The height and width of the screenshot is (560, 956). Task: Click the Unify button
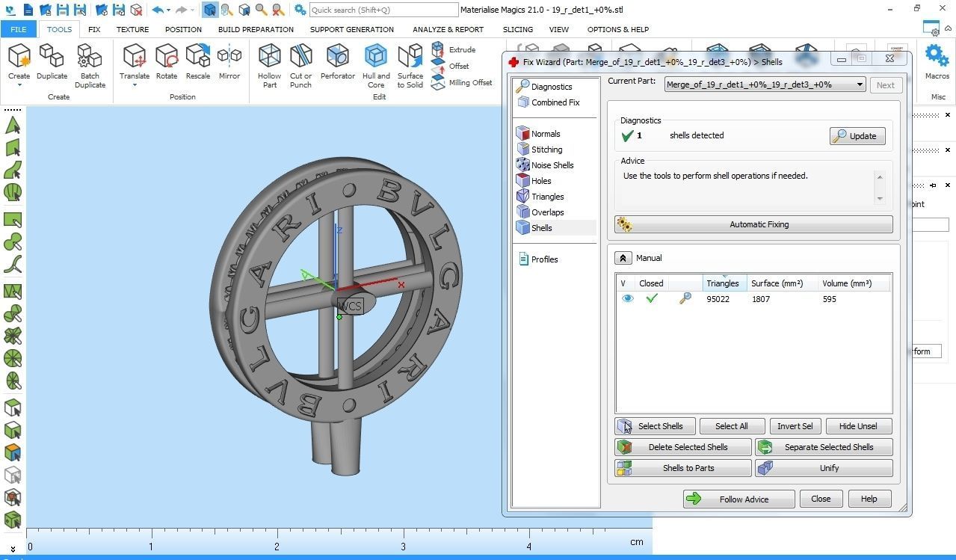click(824, 468)
